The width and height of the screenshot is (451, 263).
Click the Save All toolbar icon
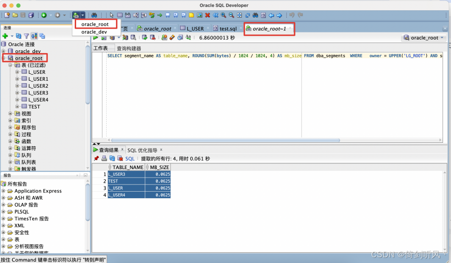tap(31, 15)
